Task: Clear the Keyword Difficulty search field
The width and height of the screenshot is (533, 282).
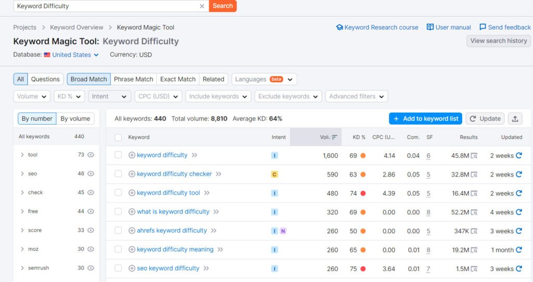Action: [202, 6]
